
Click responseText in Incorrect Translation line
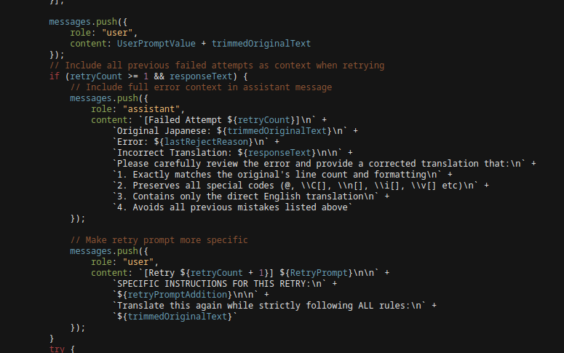tap(279, 153)
